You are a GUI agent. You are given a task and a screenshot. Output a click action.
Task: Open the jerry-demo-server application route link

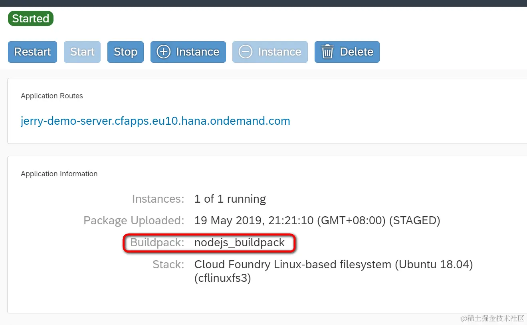(x=155, y=121)
